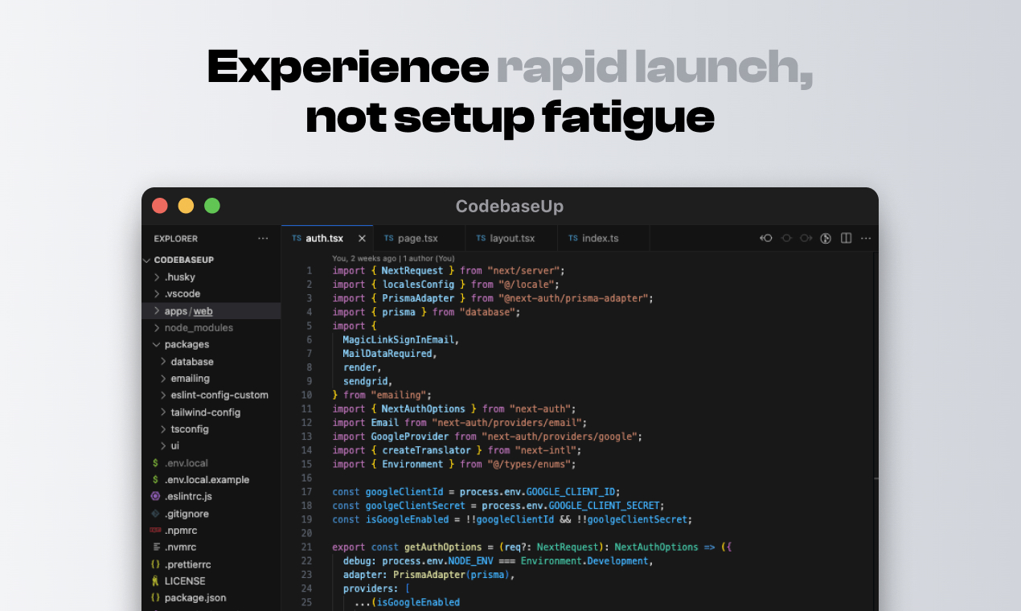Screen dimensions: 1021x611
Task: Open the LICENSE file via its key icon
Action: point(155,580)
